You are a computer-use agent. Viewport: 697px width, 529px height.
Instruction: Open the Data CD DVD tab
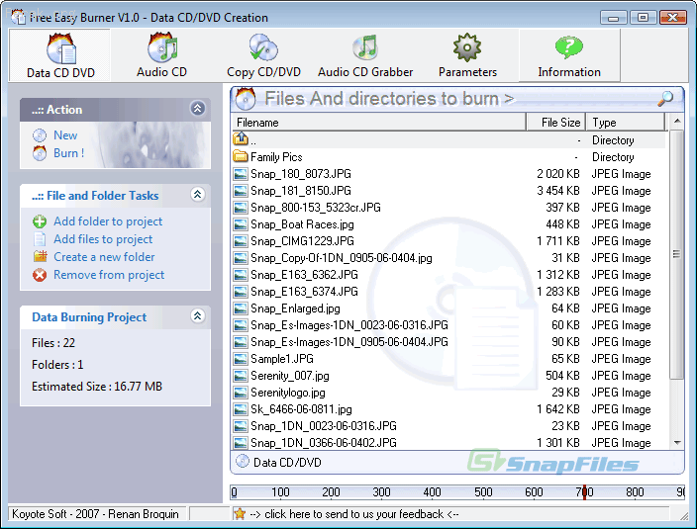[x=60, y=55]
